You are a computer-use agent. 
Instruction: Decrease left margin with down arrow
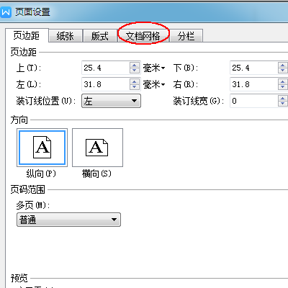[x=135, y=87]
